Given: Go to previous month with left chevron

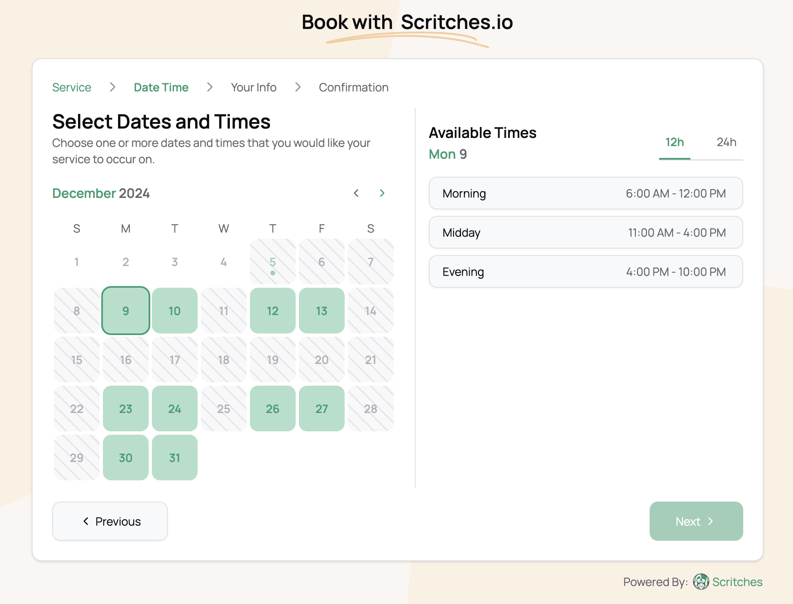Looking at the screenshot, I should tap(356, 193).
